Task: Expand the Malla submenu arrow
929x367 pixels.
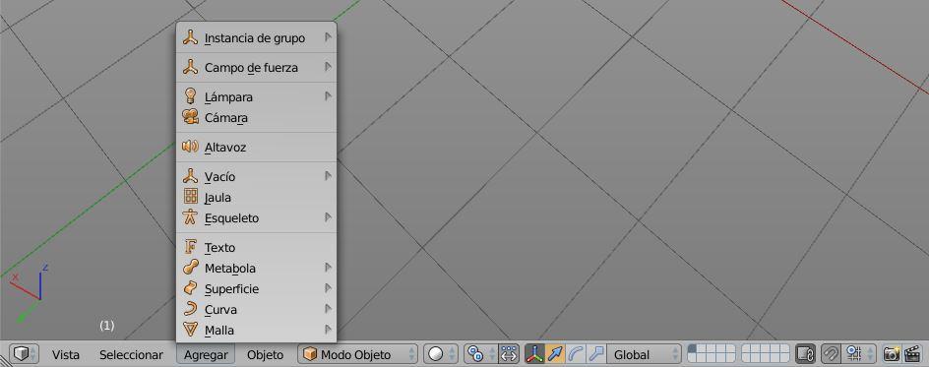Action: point(328,329)
